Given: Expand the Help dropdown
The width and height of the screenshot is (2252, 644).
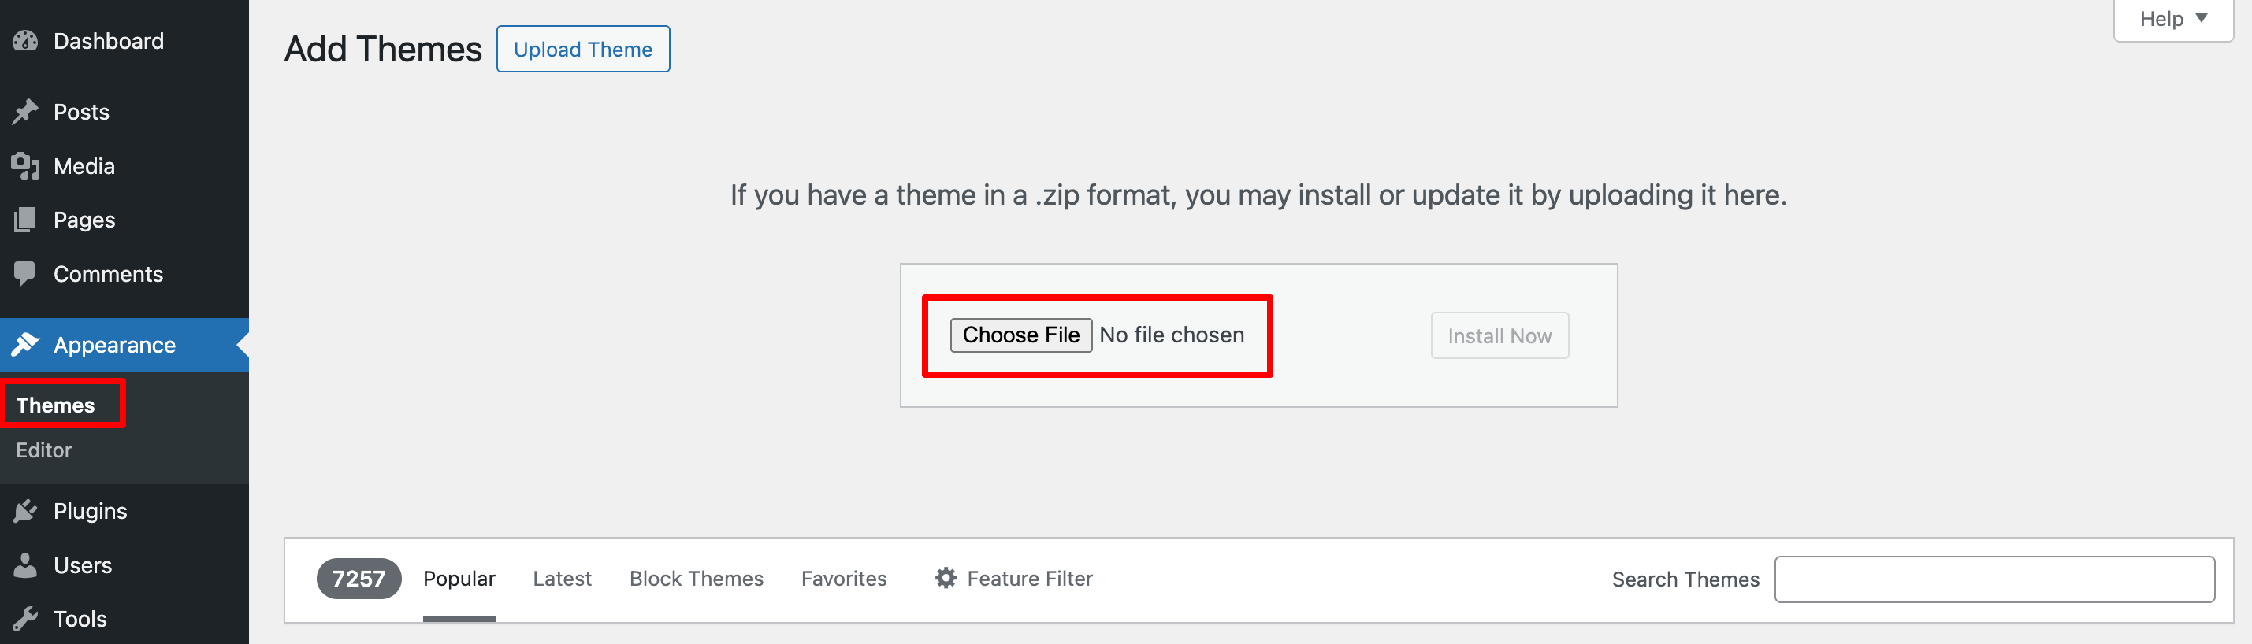Looking at the screenshot, I should pos(2172,19).
